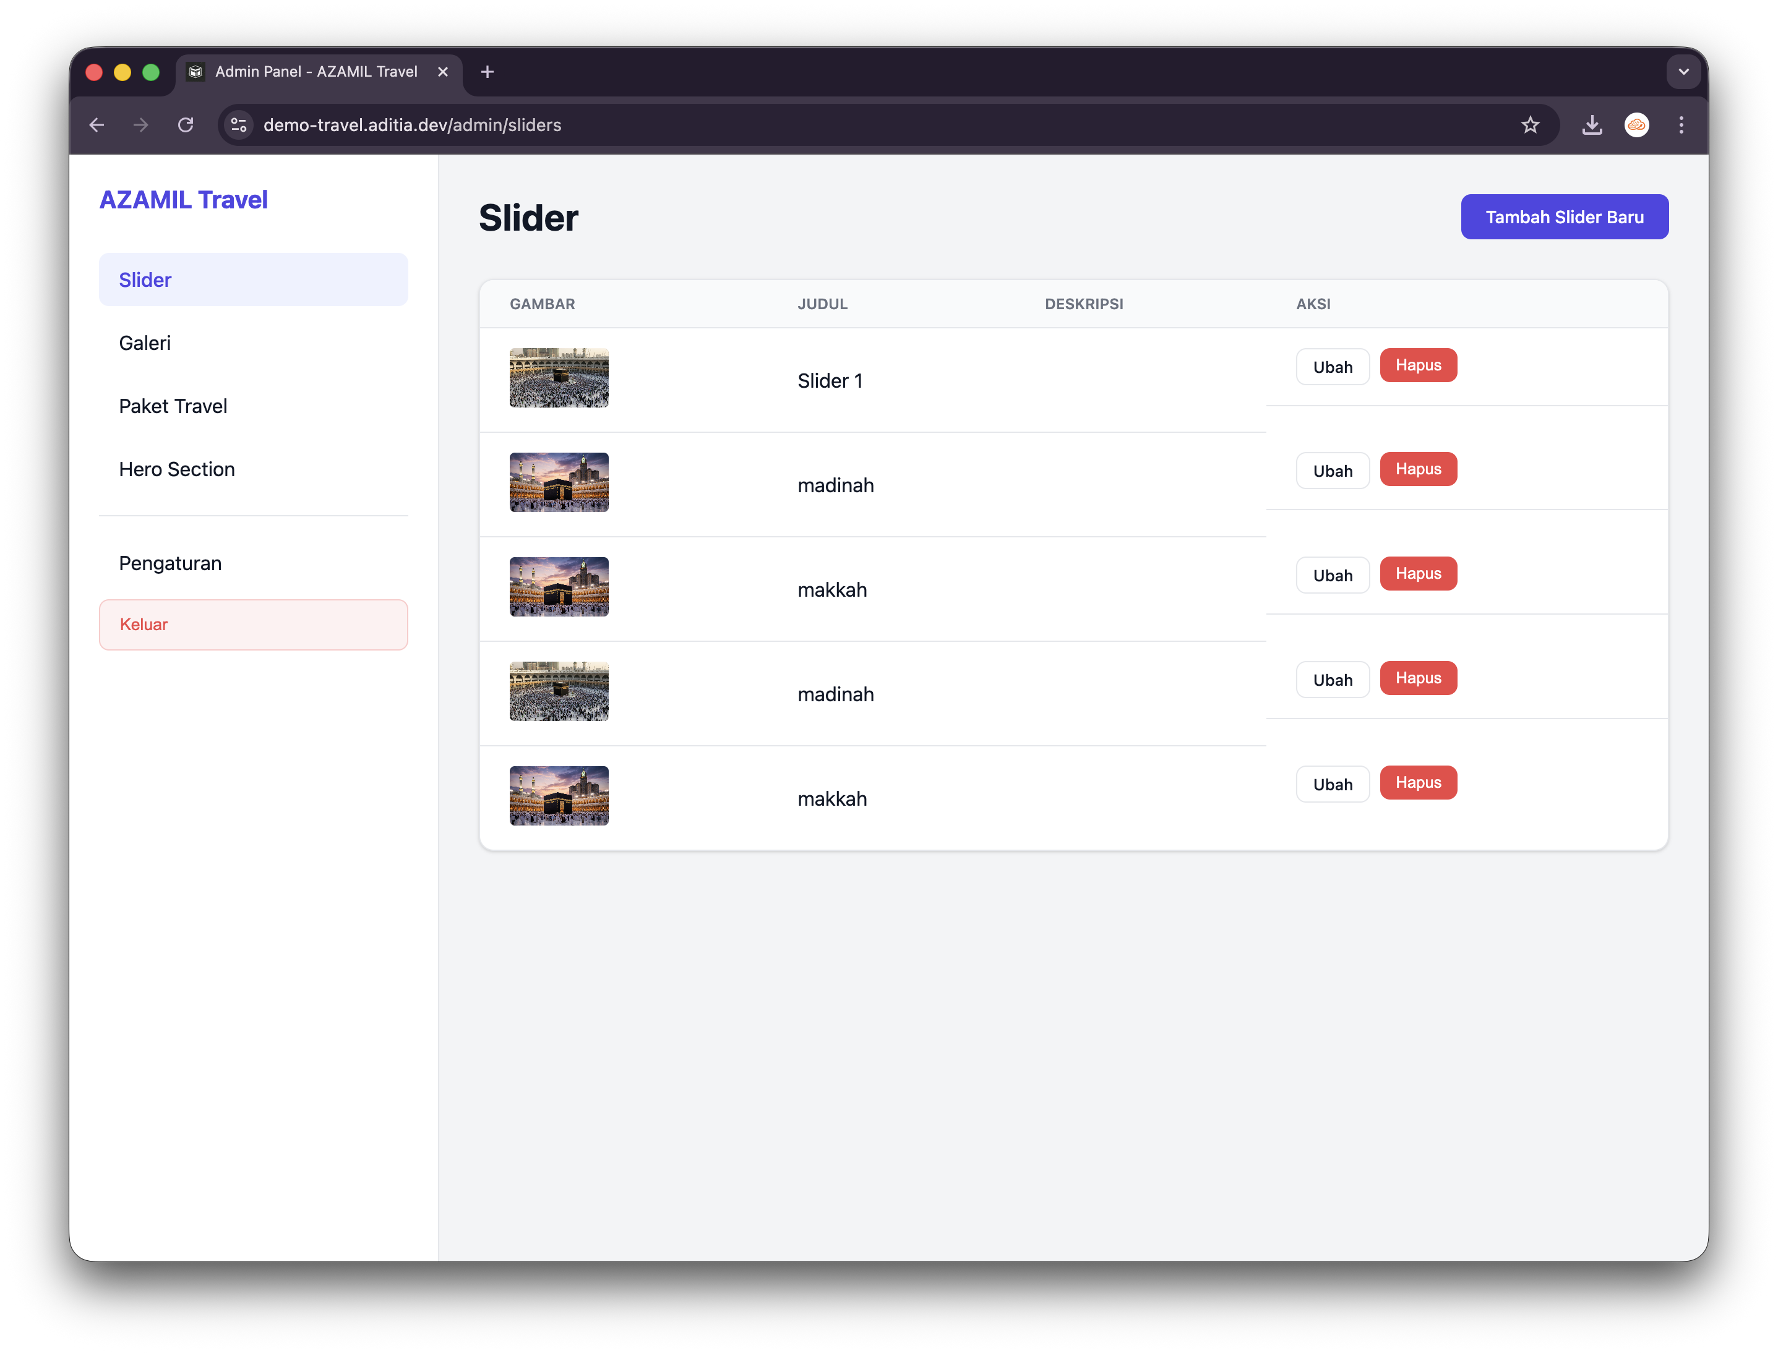Screen dimensions: 1778x1353
Task: Click the browser profile avatar
Action: click(x=1636, y=125)
